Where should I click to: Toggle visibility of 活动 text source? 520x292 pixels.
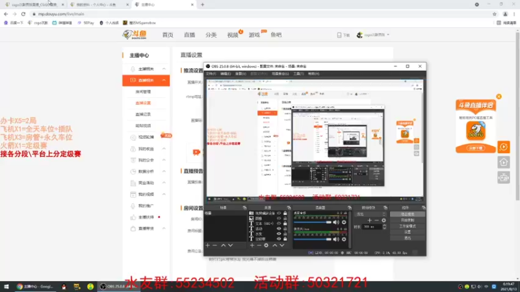279,229
